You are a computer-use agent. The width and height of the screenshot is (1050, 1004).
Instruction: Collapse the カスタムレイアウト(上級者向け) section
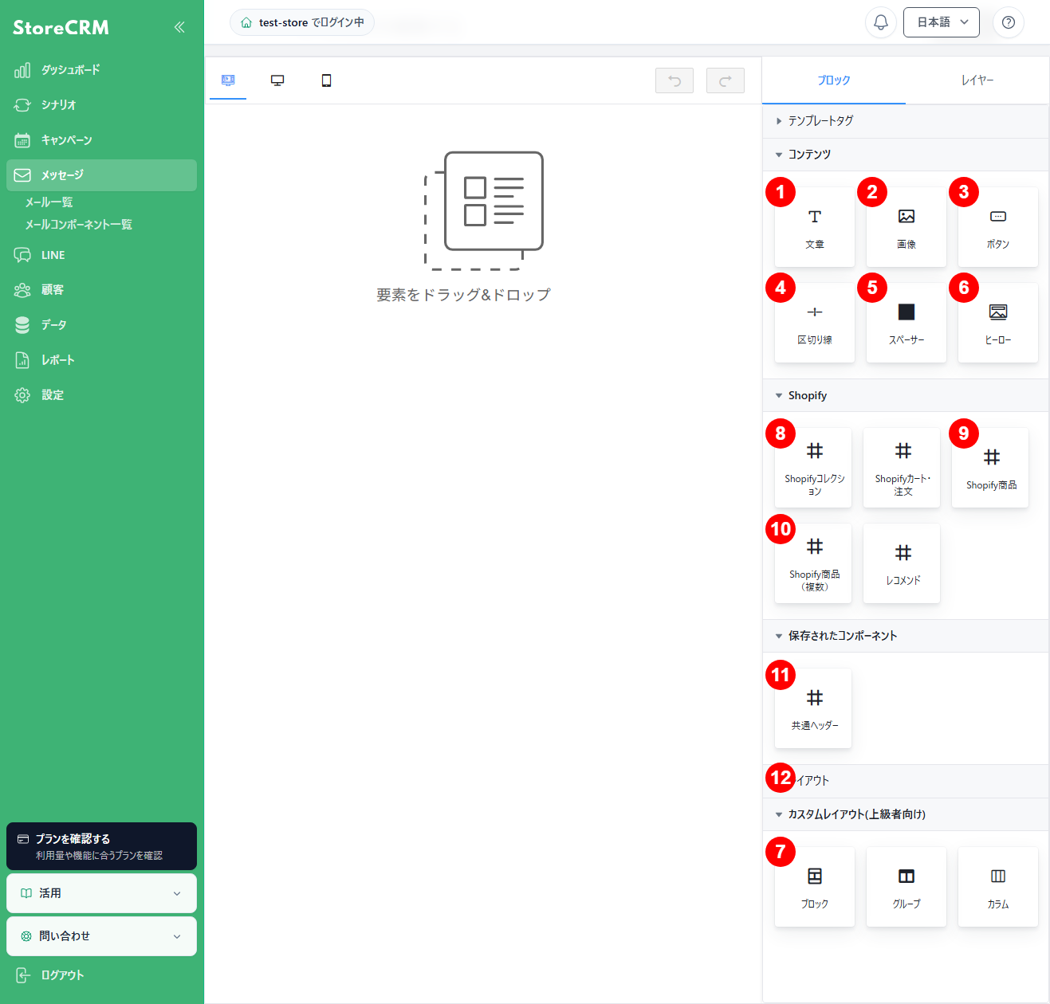[x=906, y=814]
